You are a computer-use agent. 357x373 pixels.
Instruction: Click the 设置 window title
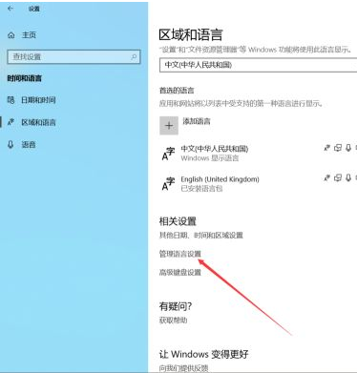(33, 9)
